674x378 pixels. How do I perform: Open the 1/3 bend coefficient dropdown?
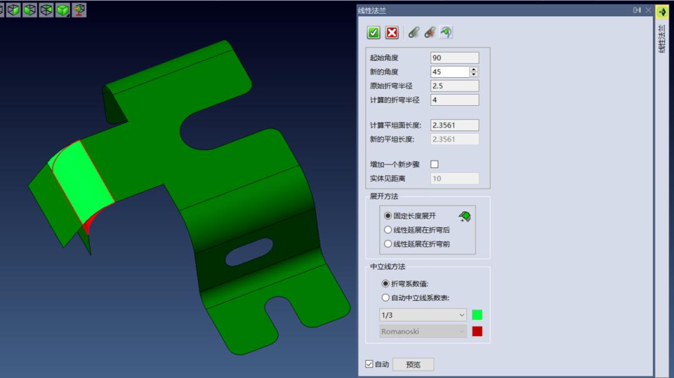click(x=423, y=315)
